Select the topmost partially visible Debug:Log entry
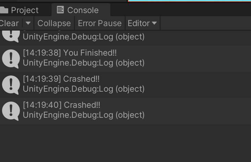 tap(125, 38)
